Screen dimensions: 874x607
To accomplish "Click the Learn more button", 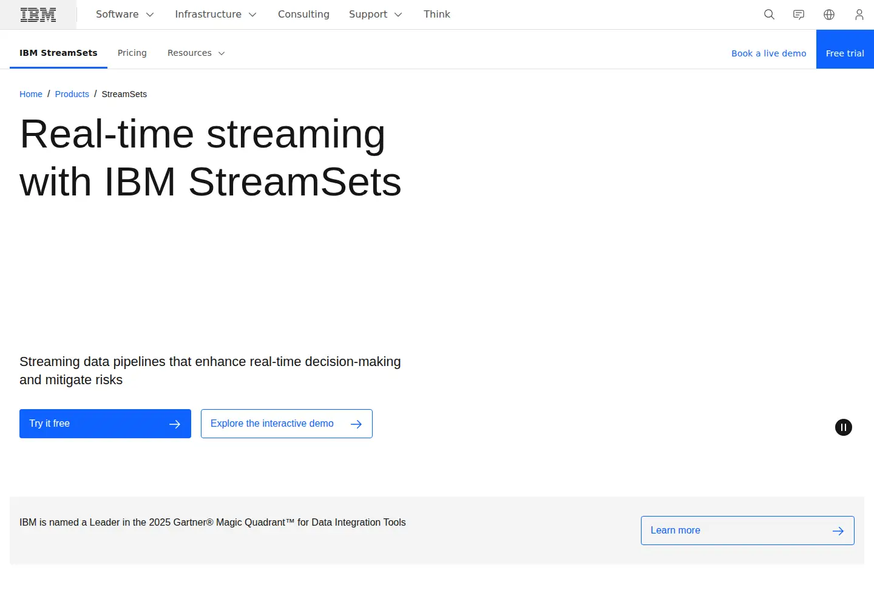I will 747,531.
